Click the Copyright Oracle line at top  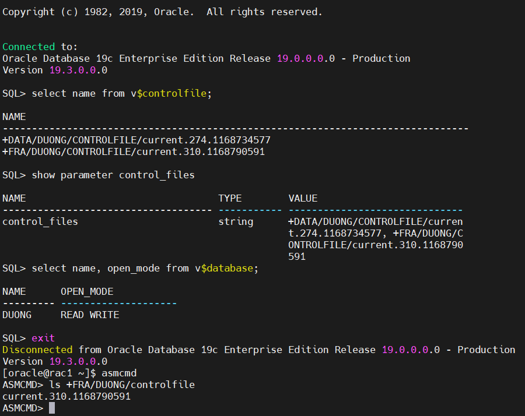coord(162,12)
